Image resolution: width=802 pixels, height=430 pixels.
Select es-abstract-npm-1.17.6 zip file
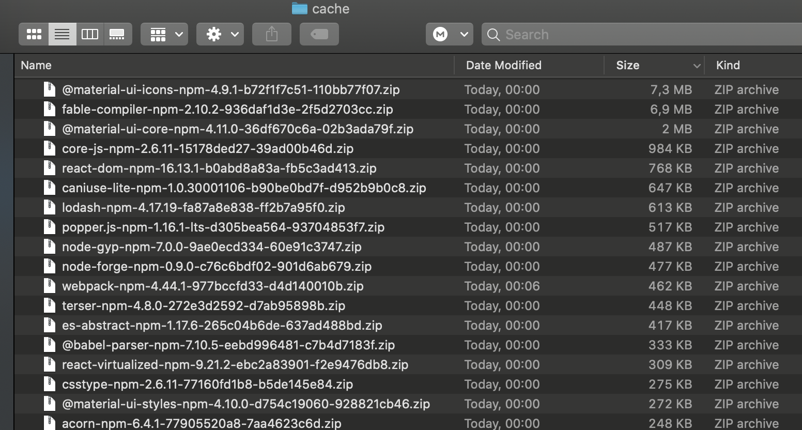click(x=222, y=326)
